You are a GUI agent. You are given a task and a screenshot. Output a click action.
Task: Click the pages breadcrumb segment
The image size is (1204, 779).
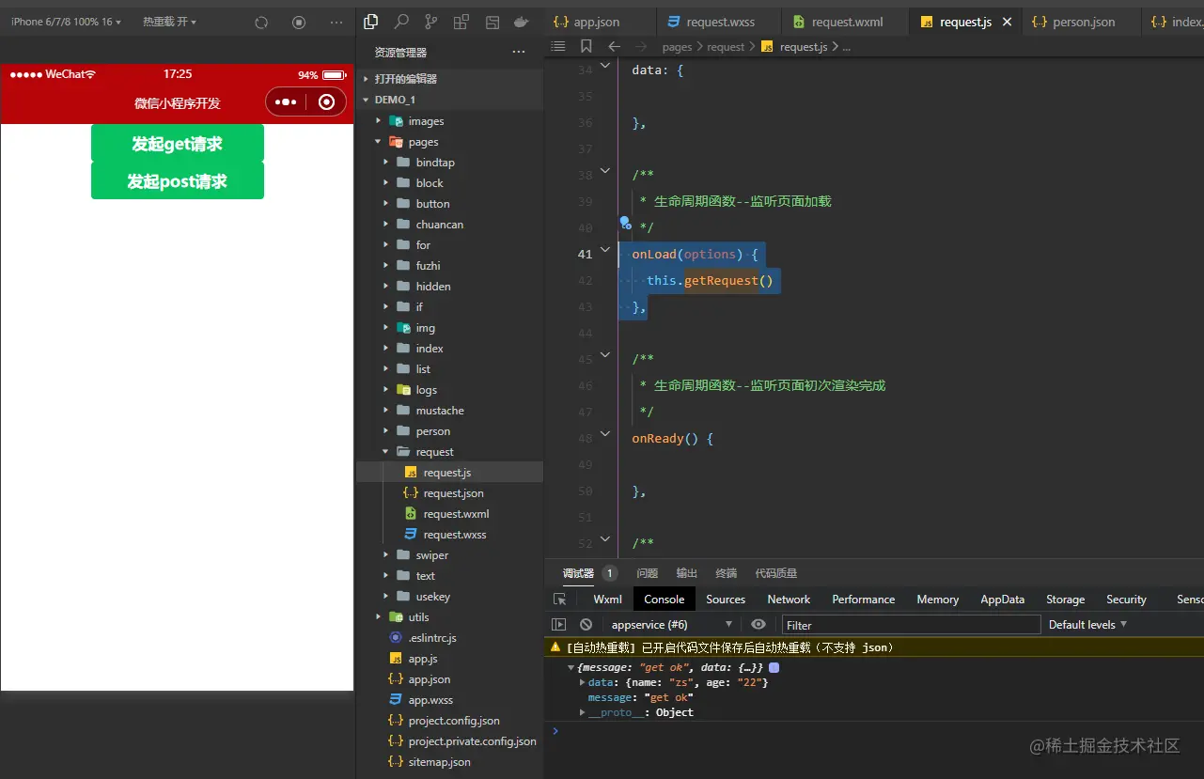coord(677,46)
